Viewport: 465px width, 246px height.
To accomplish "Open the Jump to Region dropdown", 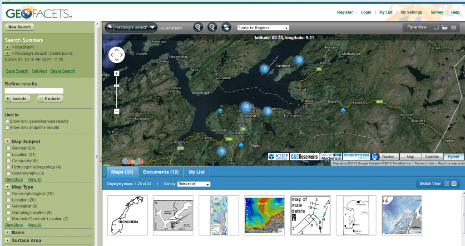I will pyautogui.click(x=263, y=28).
